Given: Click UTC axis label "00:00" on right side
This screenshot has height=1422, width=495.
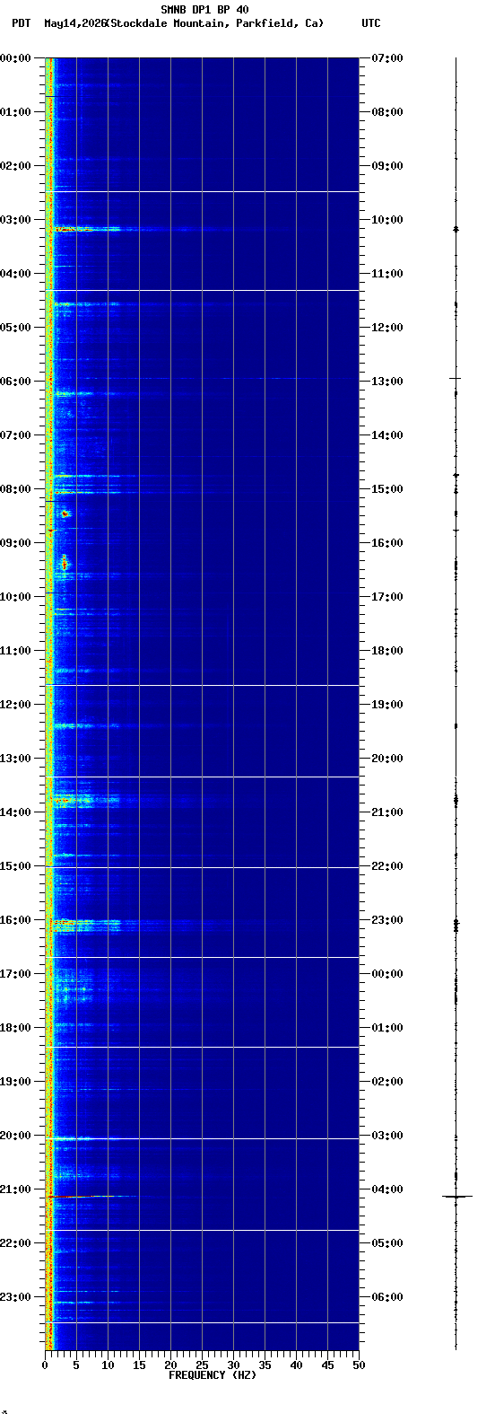Looking at the screenshot, I should pos(387,974).
